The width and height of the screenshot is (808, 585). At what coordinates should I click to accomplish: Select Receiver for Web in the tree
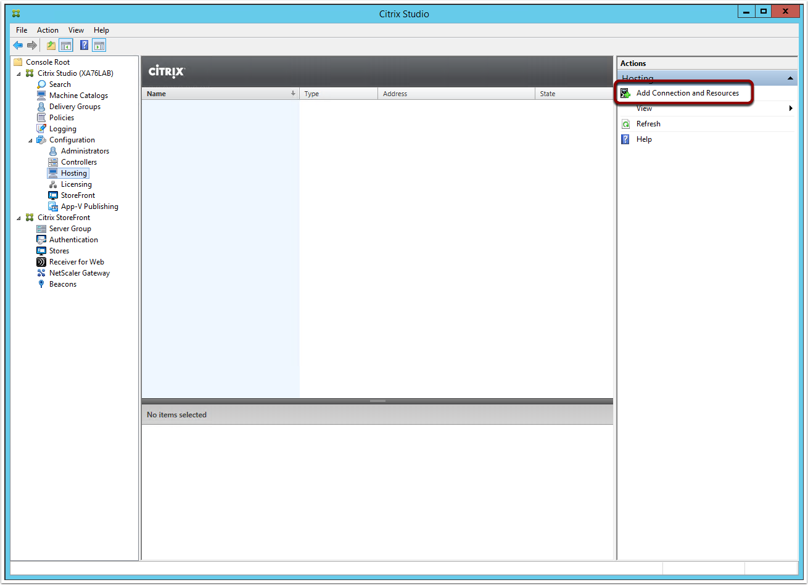[76, 262]
